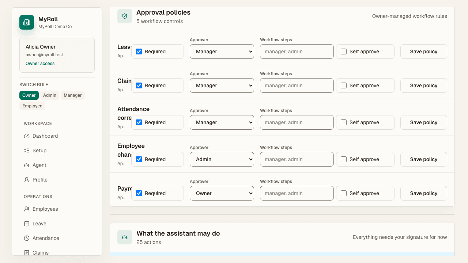Click the Employees people icon
The width and height of the screenshot is (468, 263).
click(x=27, y=209)
